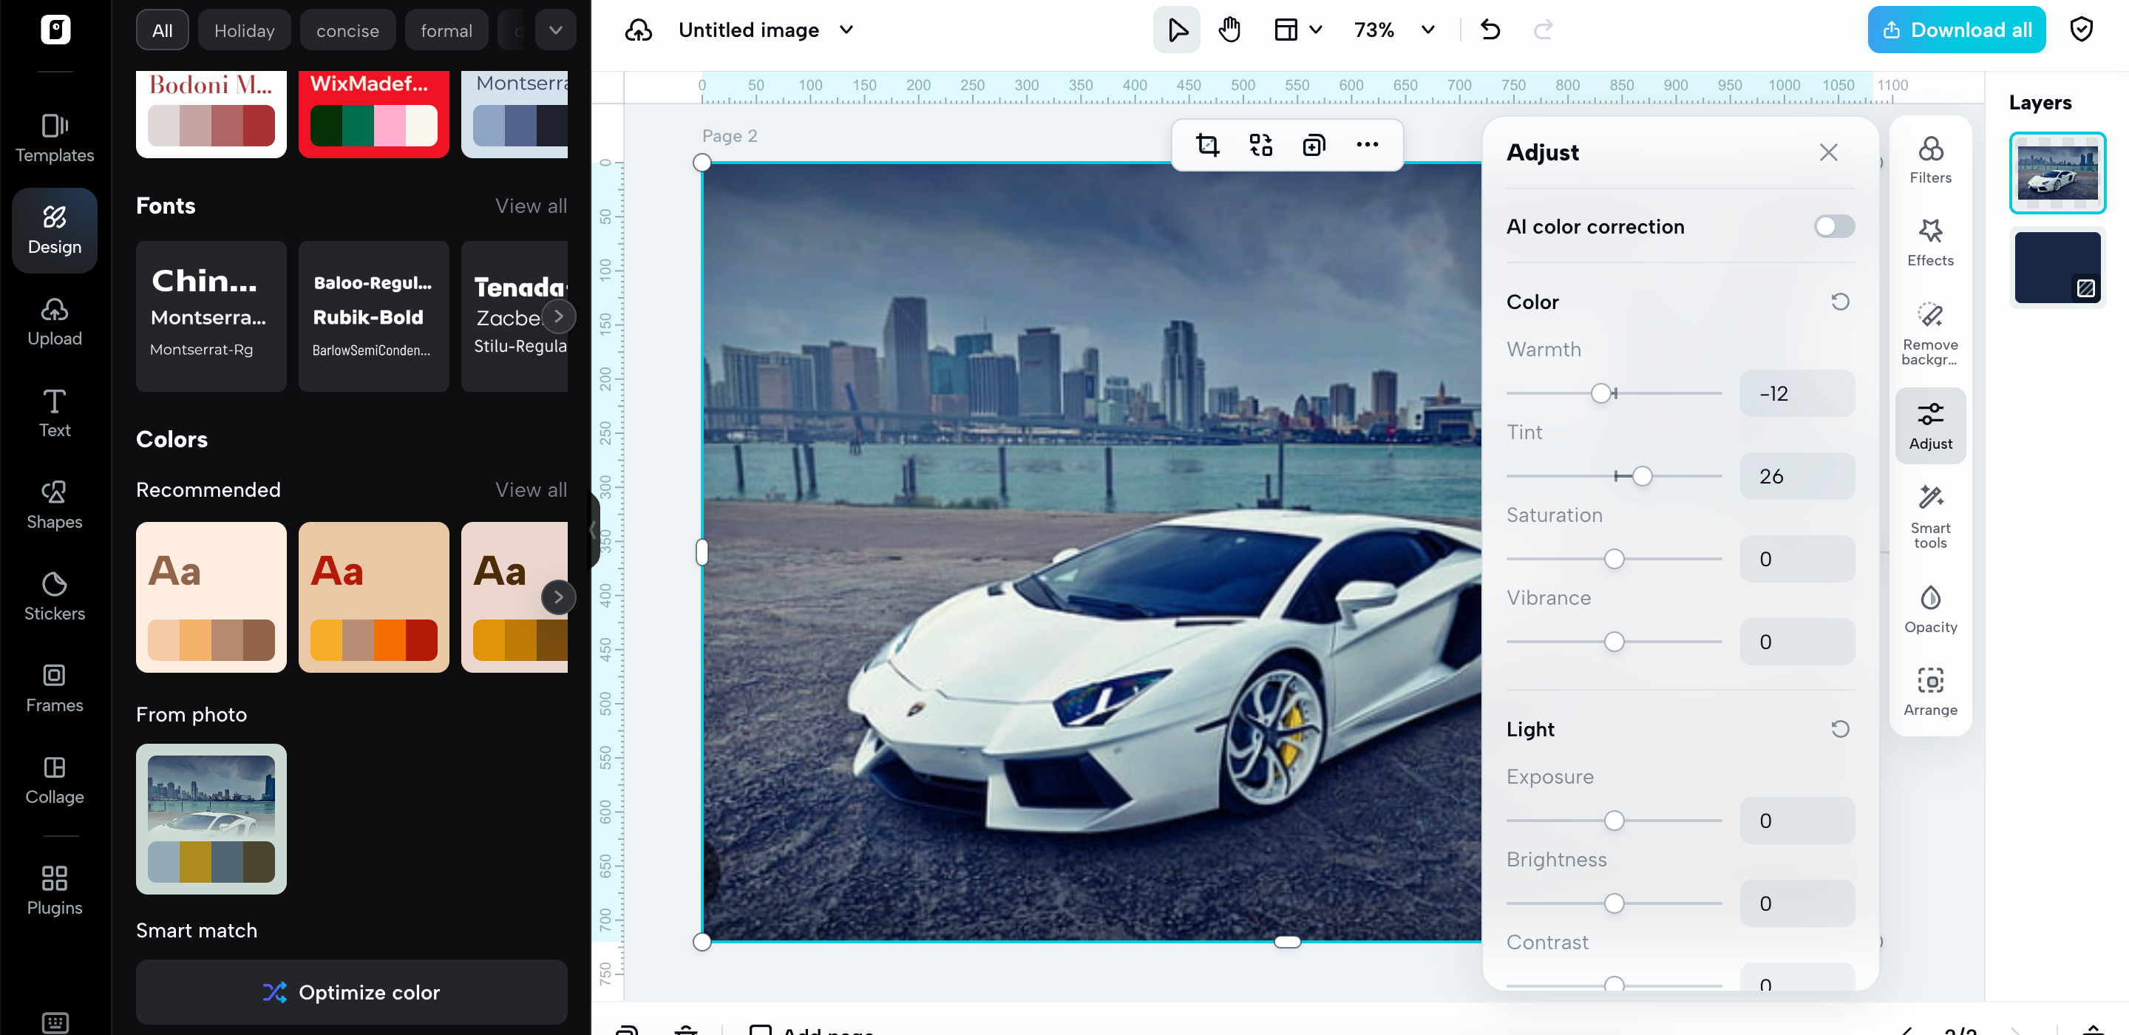Enable AI color correction toggle
This screenshot has width=2129, height=1035.
[x=1833, y=226]
